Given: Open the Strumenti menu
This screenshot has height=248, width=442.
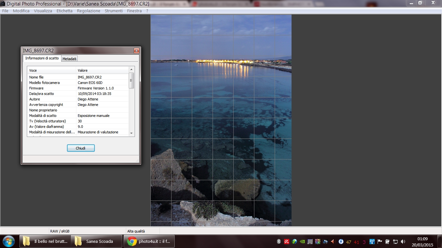Looking at the screenshot, I should [113, 11].
